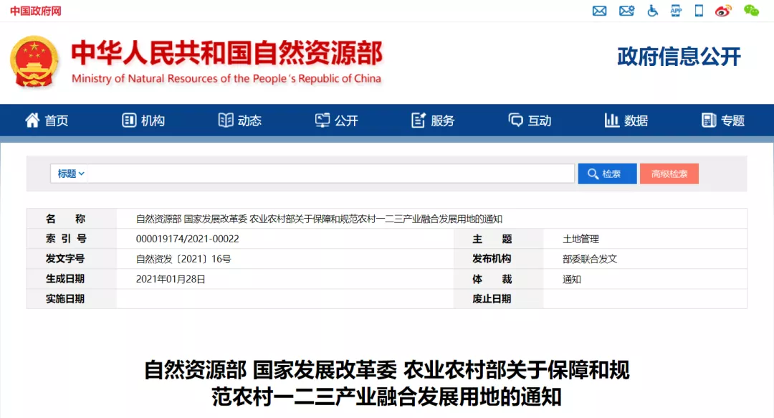This screenshot has height=418, width=774.
Task: Click the search text input field
Action: pyautogui.click(x=330, y=174)
